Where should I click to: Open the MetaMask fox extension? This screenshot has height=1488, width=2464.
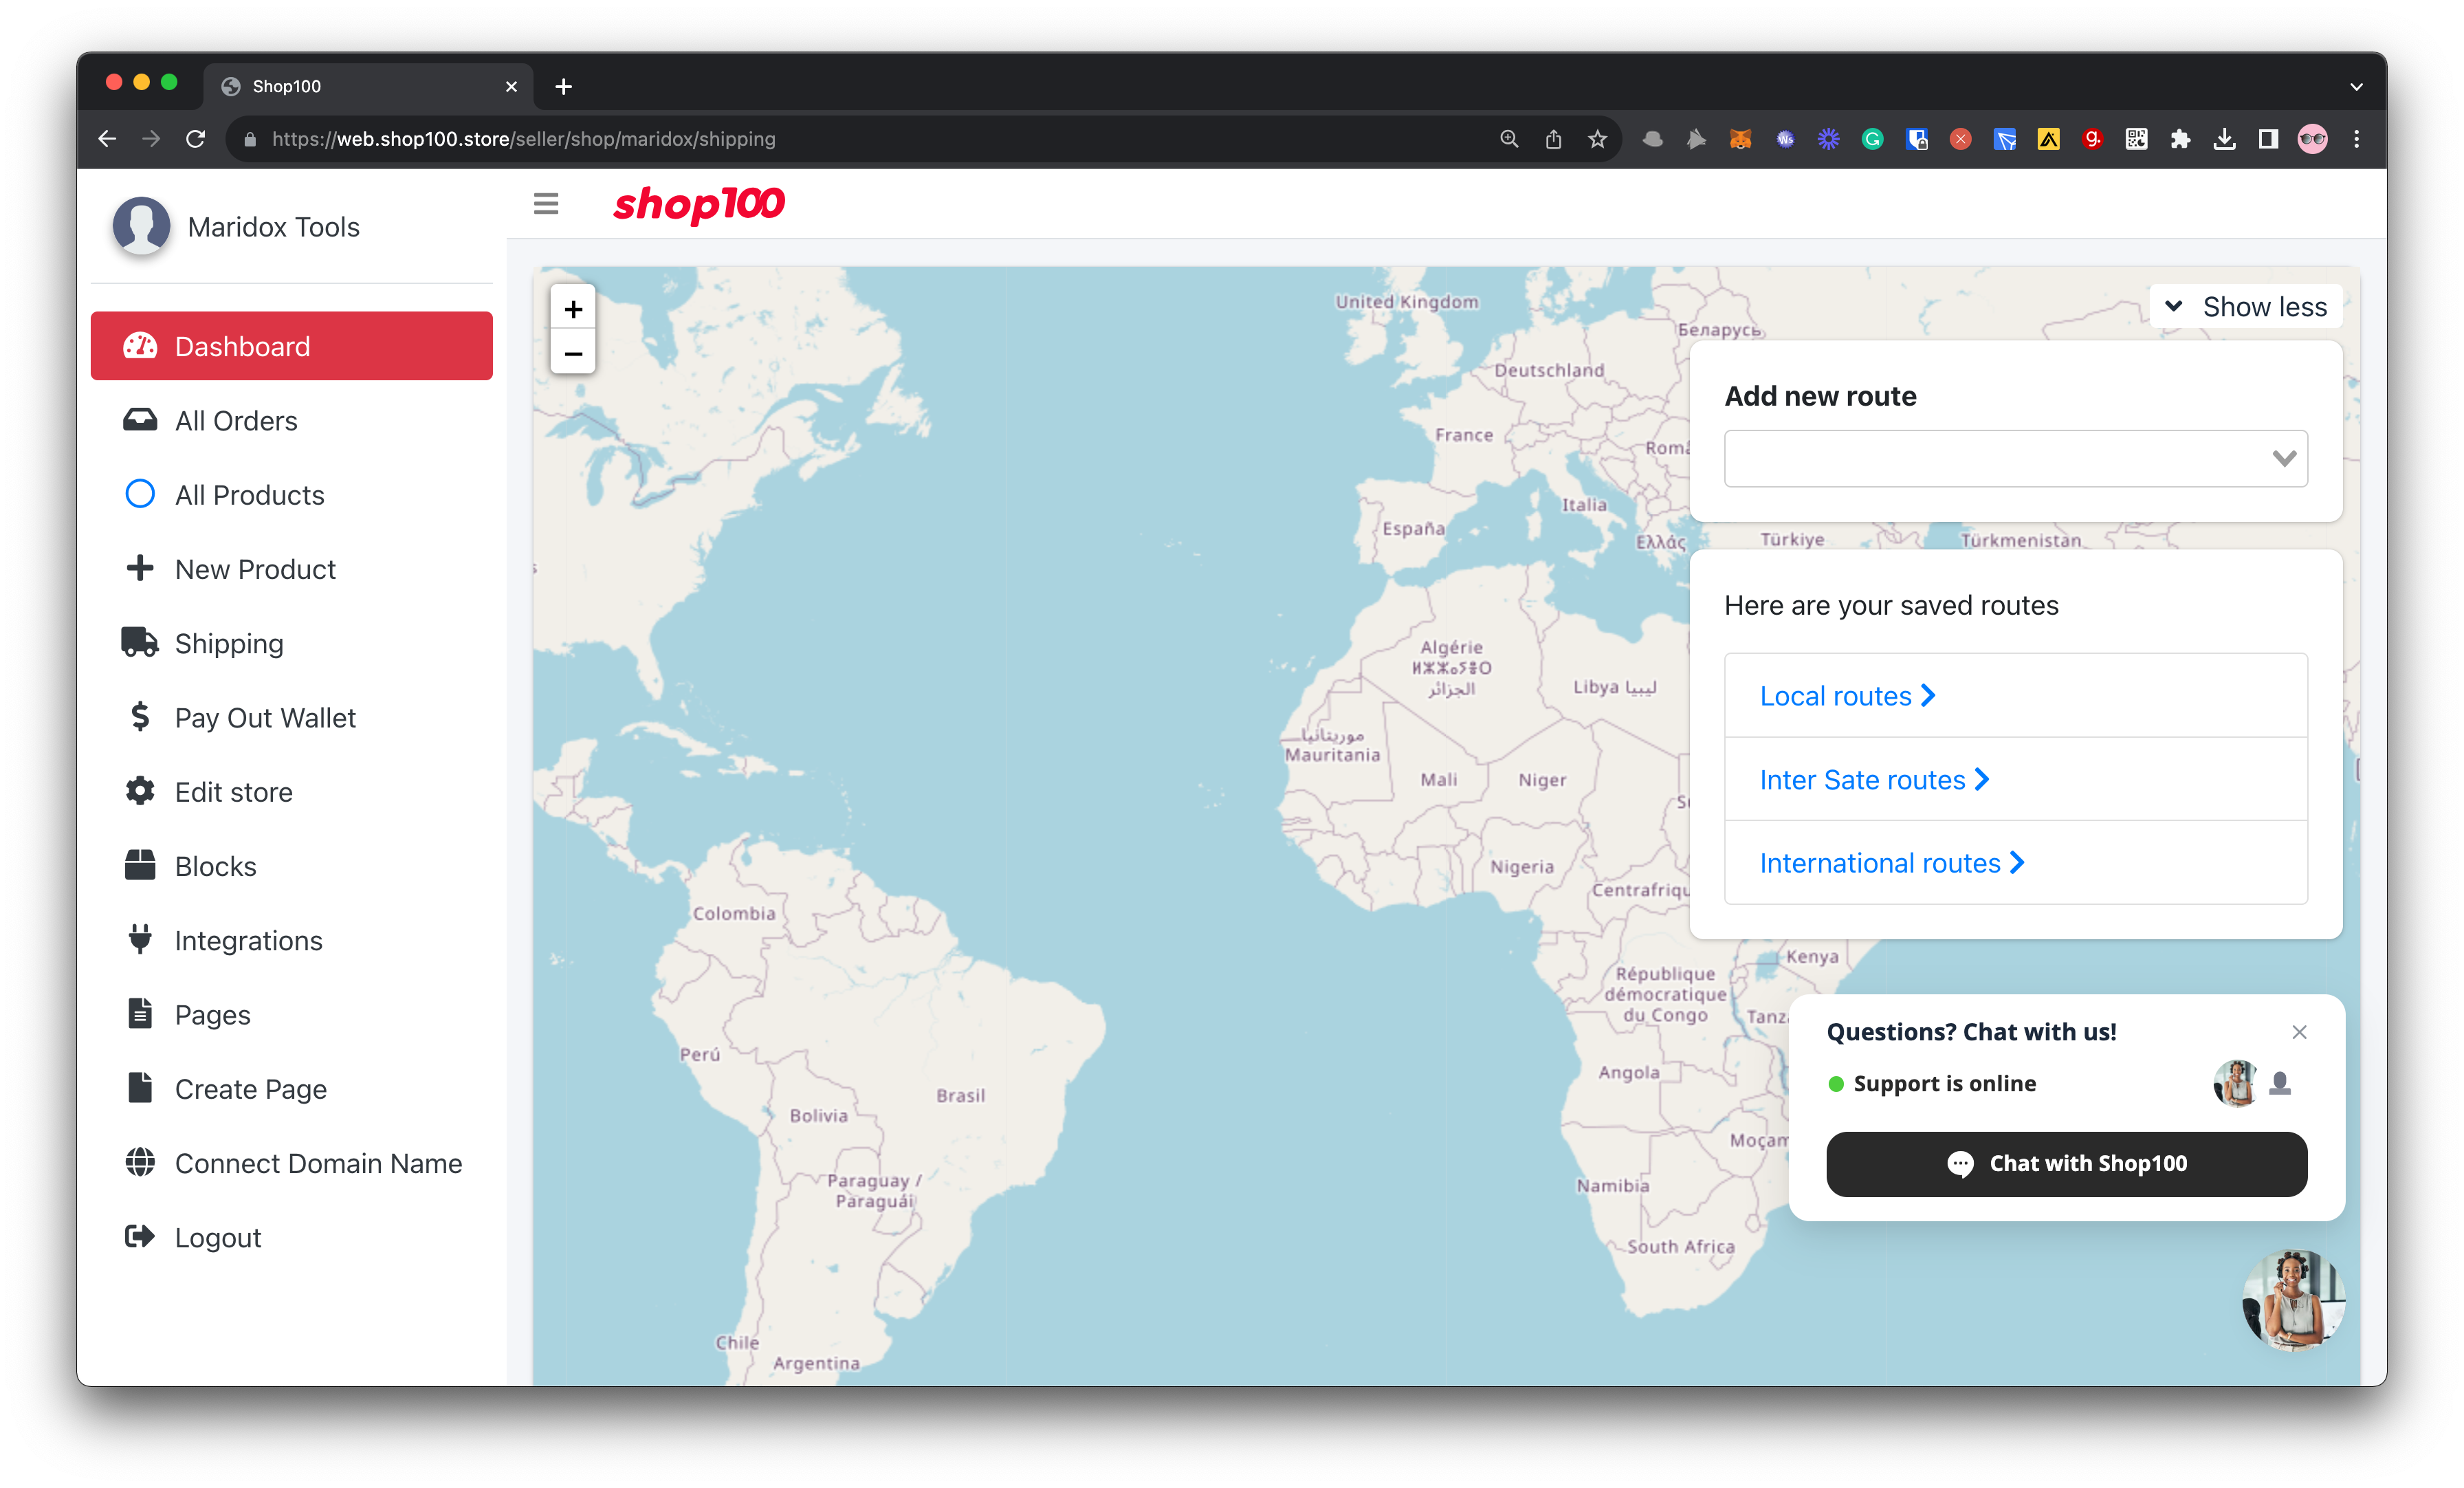1741,139
